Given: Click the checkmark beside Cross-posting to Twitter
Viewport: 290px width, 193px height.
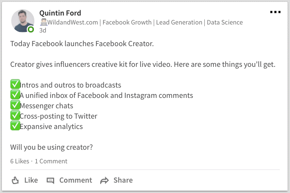Looking at the screenshot, I should pyautogui.click(x=15, y=115).
